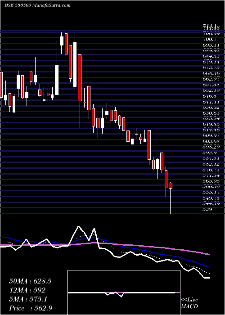
Task: Select the 609.07 axis label
Action: pyautogui.click(x=211, y=136)
